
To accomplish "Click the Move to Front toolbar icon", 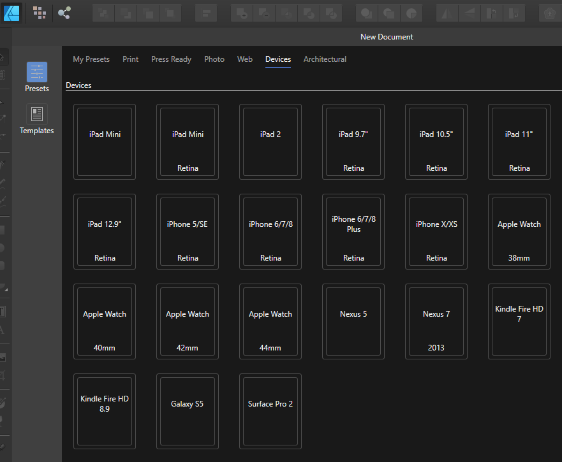I will point(170,13).
